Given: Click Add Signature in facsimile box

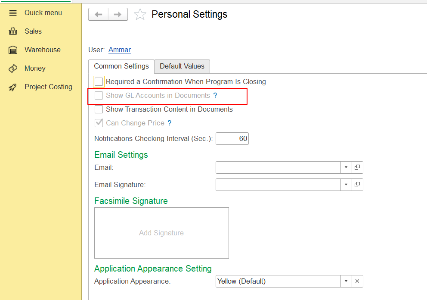Looking at the screenshot, I should point(161,233).
